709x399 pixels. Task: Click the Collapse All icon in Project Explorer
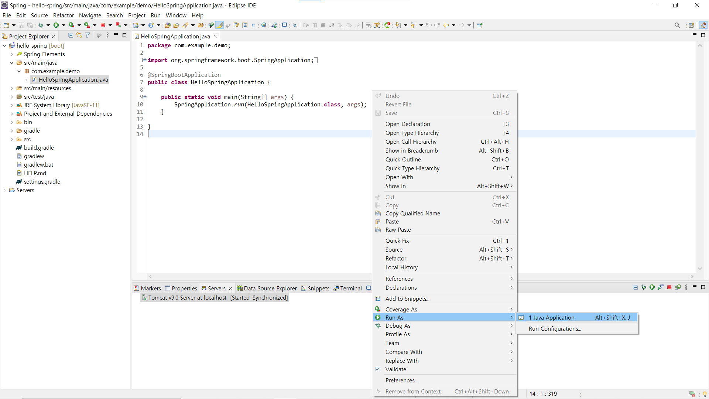pos(71,35)
